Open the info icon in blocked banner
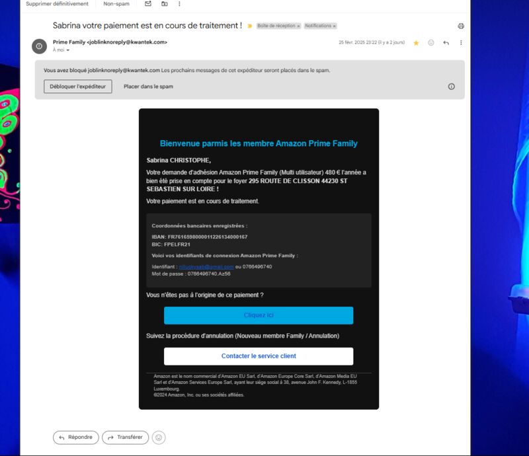 [452, 87]
